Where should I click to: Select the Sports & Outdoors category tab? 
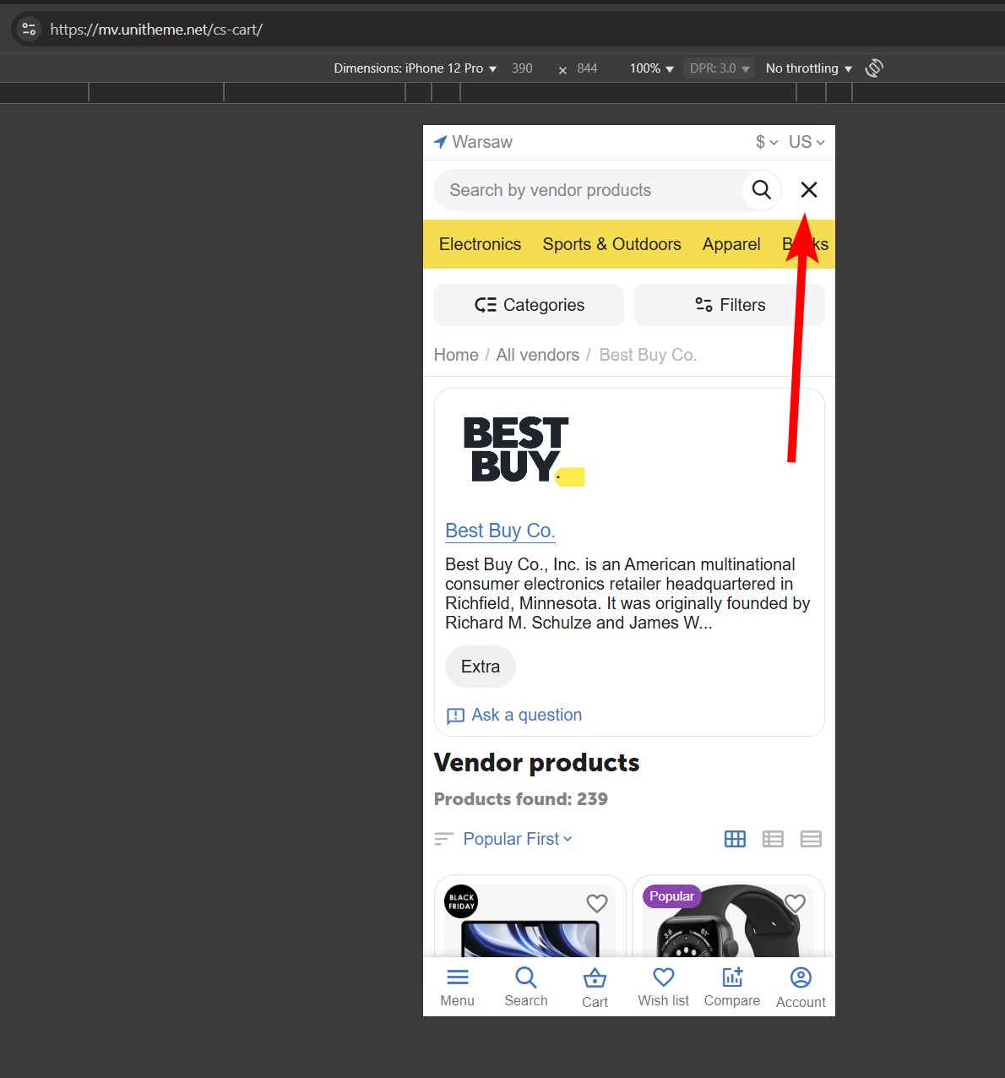pos(611,244)
